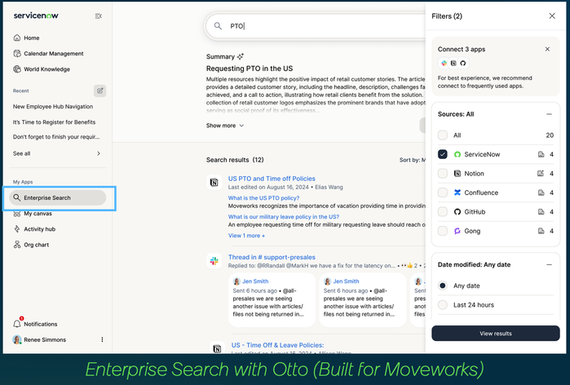Open US PTO and Time off Policies link
This screenshot has height=385, width=570.
[x=272, y=179]
